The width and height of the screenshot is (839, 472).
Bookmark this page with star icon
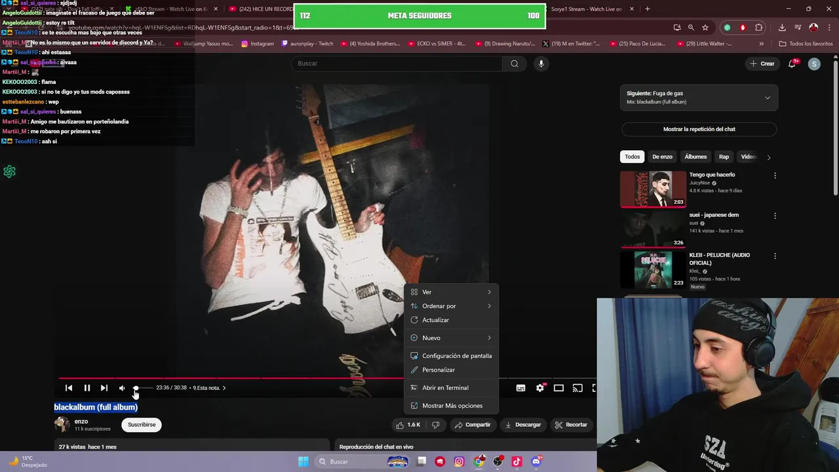click(x=705, y=28)
